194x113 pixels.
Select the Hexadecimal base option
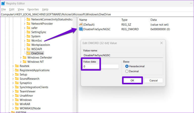pyautogui.click(x=127, y=66)
